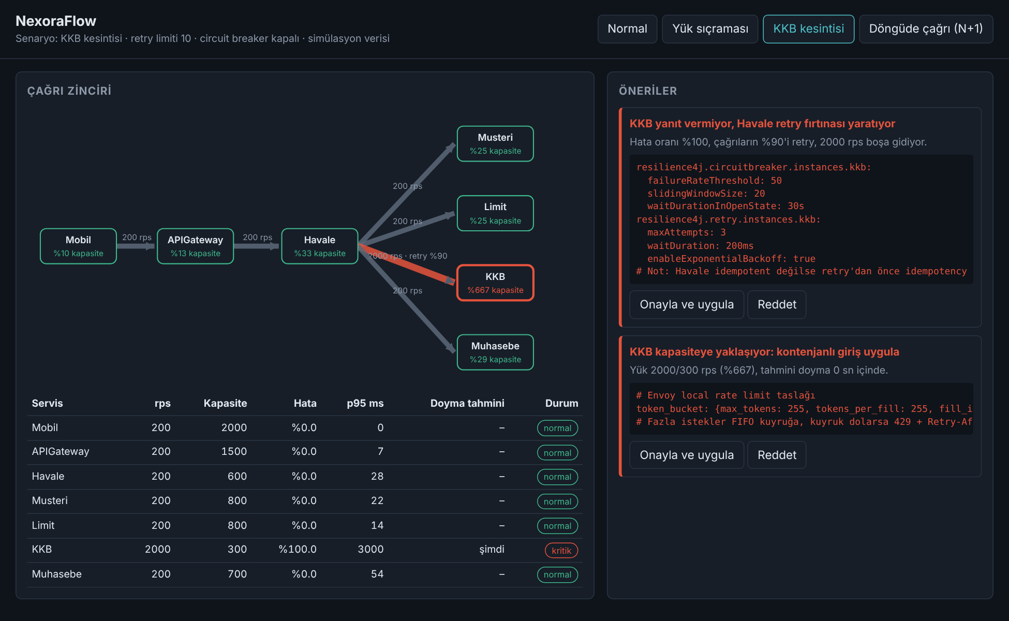Click the Musteri service node

click(x=495, y=144)
